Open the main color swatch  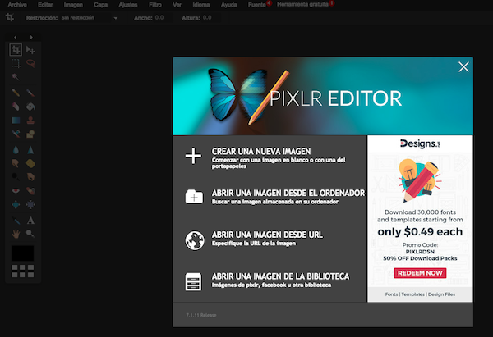(23, 253)
